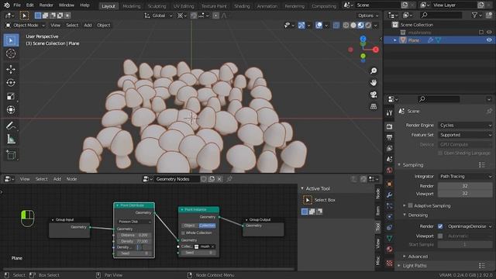Toggle visibility of the Plane object
Viewport: 496px width, 279px height.
(x=489, y=40)
